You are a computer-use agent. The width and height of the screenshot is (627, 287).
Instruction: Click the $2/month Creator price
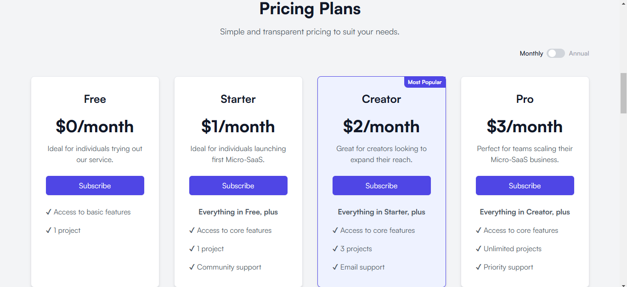point(381,126)
